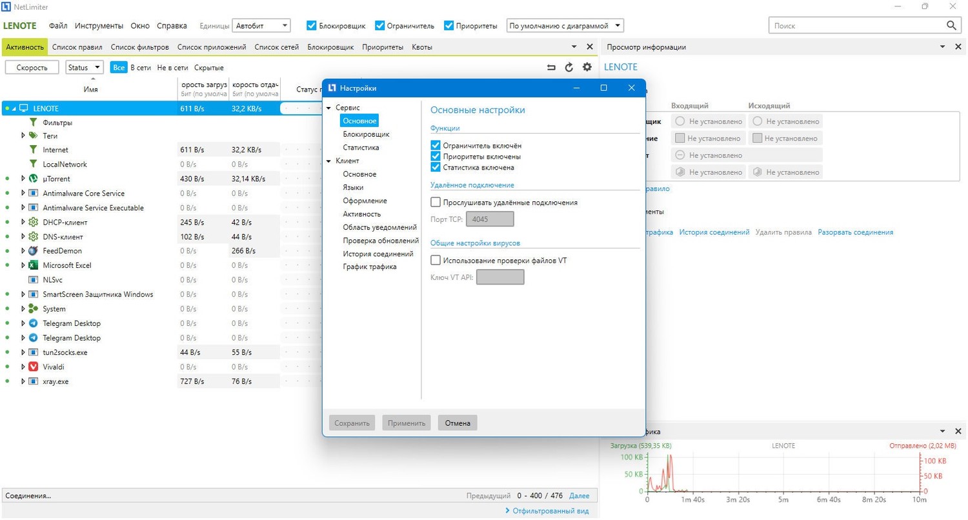Click the Vivaldi browser icon
The image size is (968, 520).
tap(34, 366)
